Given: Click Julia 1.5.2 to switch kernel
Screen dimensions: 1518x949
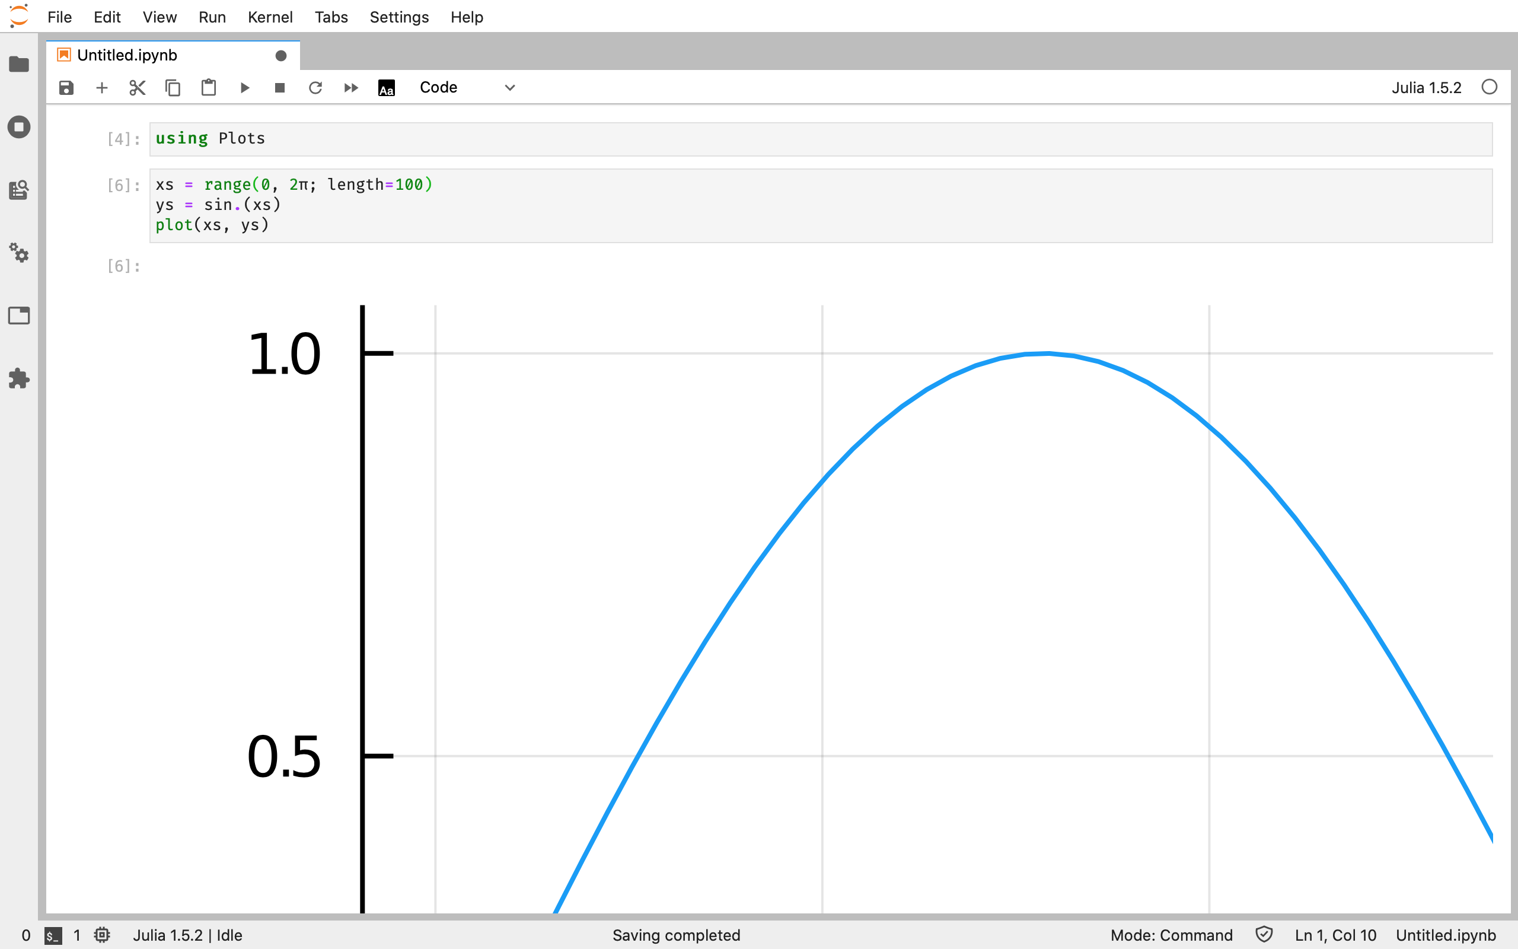Looking at the screenshot, I should pyautogui.click(x=1427, y=87).
